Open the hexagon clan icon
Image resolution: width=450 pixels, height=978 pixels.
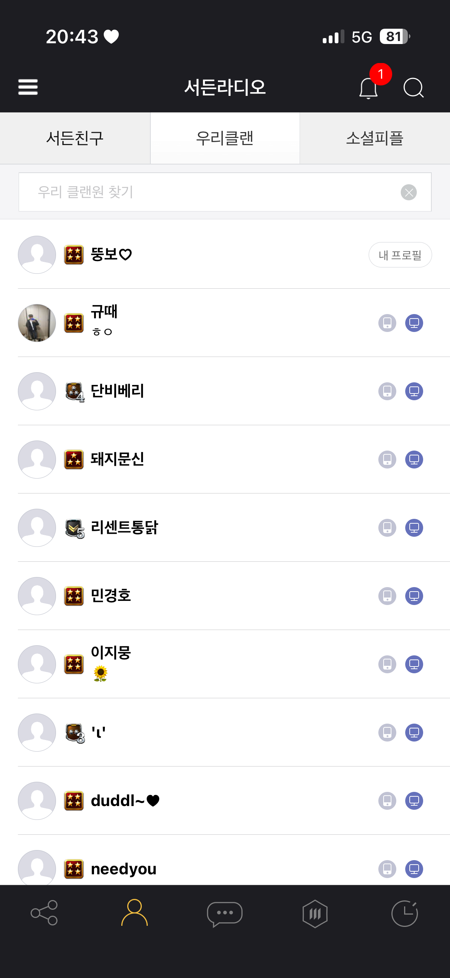pos(315,913)
